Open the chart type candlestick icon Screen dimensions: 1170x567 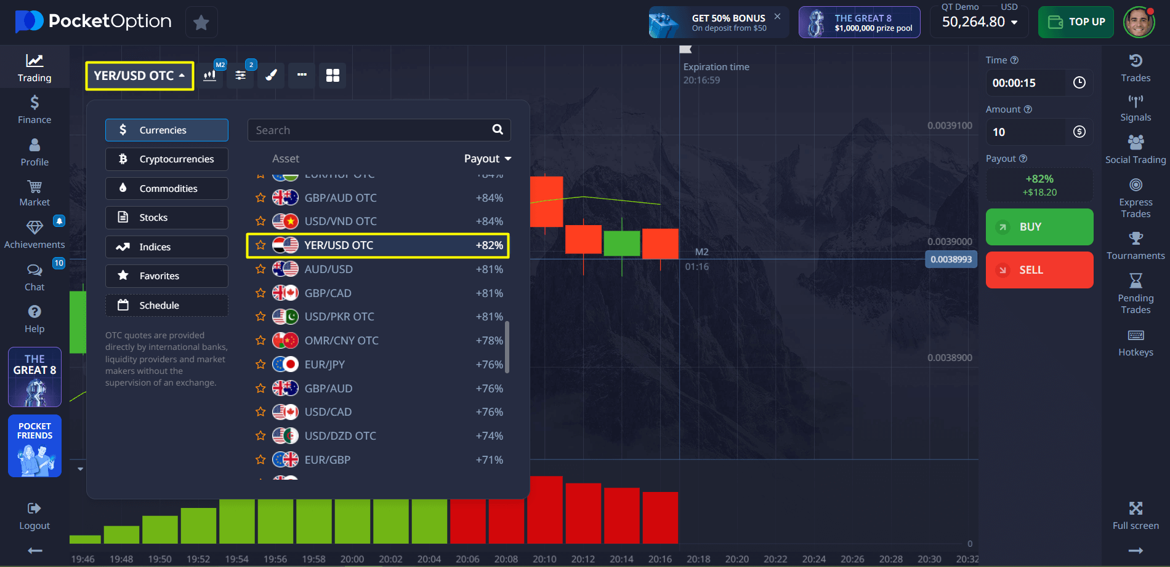tap(210, 76)
